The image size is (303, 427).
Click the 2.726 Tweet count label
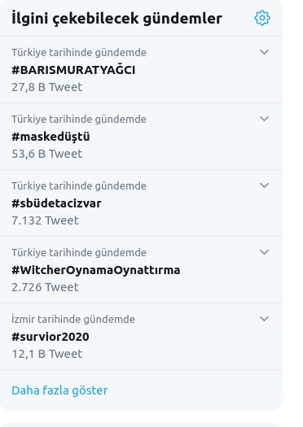(x=45, y=287)
